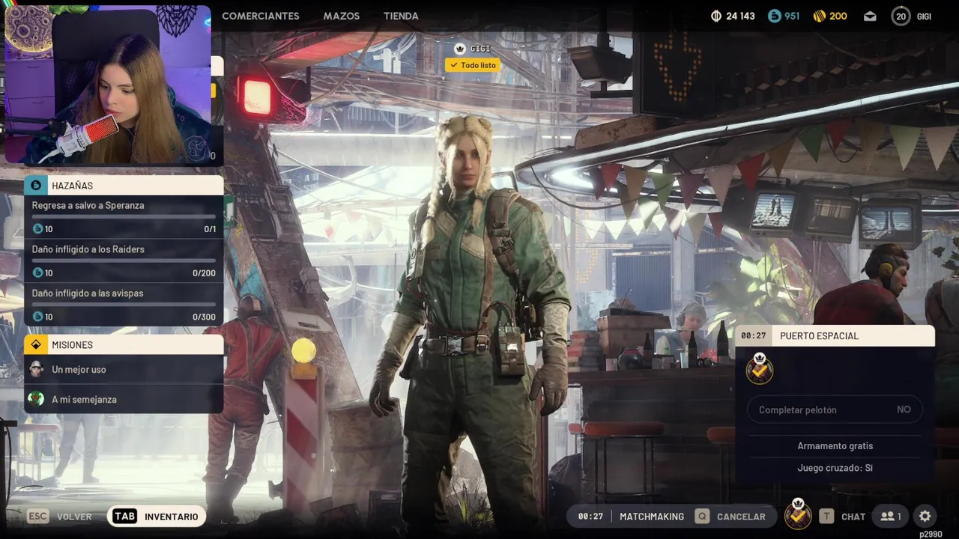Click the Misiones header icon
959x539 pixels.
pos(36,344)
